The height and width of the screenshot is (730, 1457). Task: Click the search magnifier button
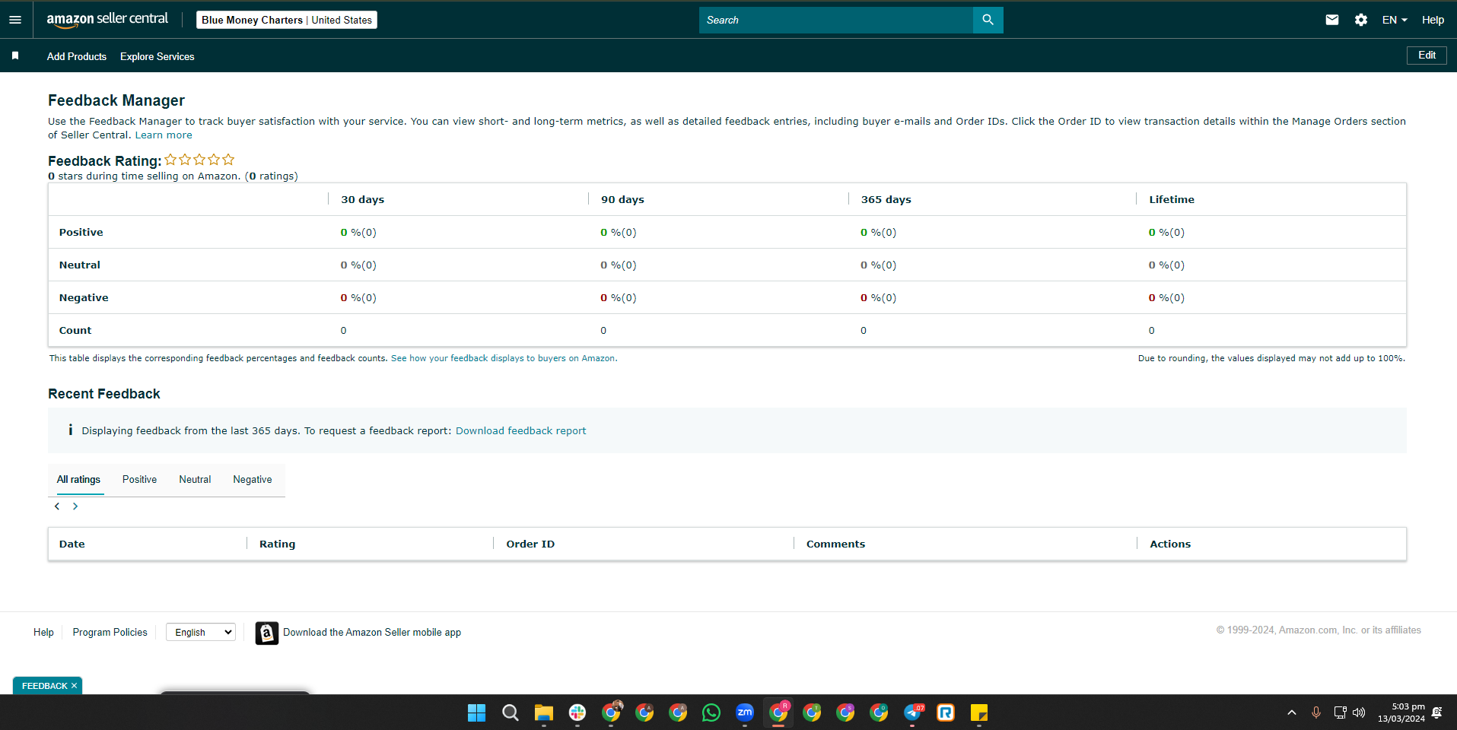point(988,20)
